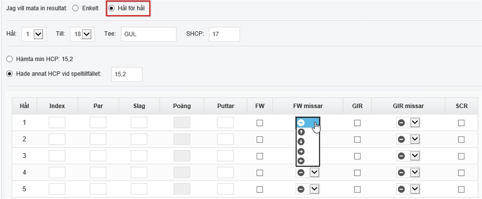Choose the right arrow miss option
Screen dimensions: 482x199
click(x=301, y=151)
